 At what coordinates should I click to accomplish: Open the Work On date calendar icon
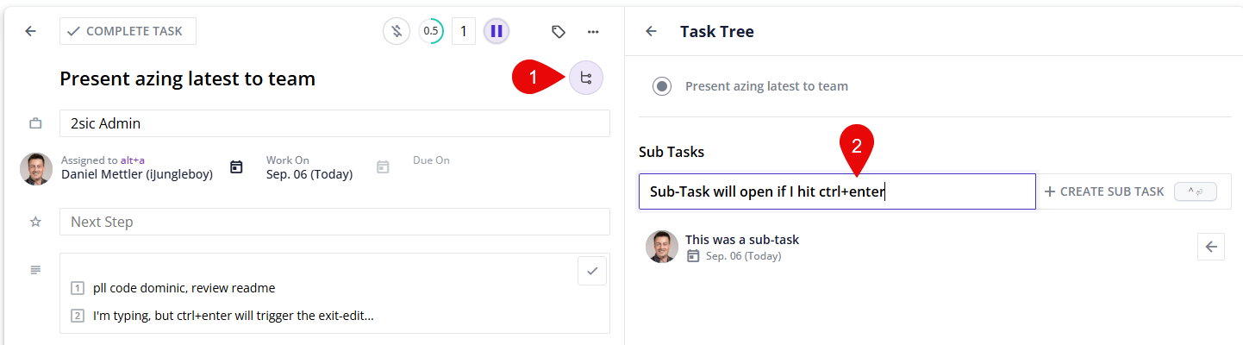236,167
